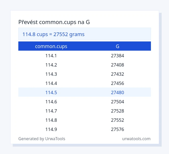Image resolution: width=169 pixels, height=154 pixels.
Task: Select the result '114.8 cups = 27552 grams'
Action: click(53, 34)
